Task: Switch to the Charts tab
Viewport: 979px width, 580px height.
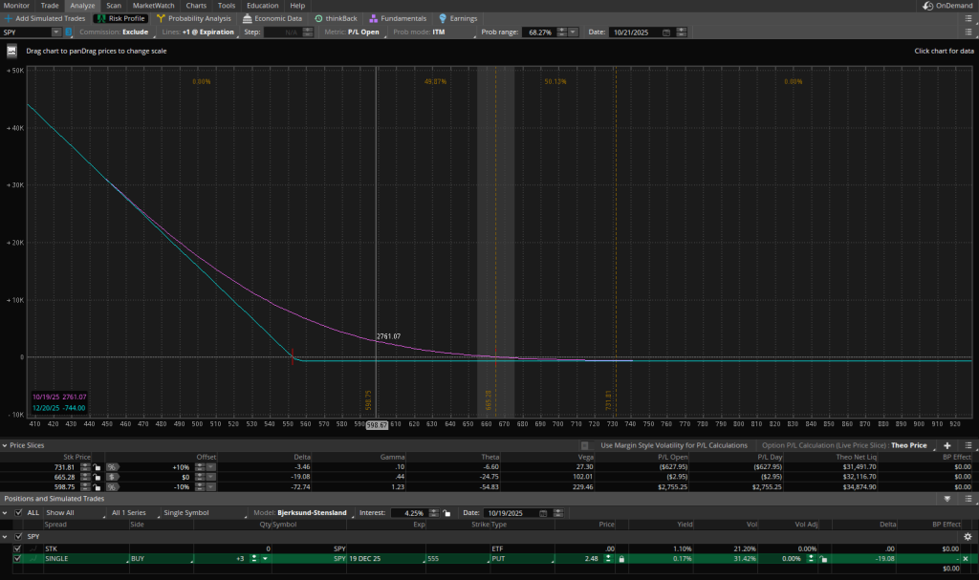Action: [x=196, y=6]
